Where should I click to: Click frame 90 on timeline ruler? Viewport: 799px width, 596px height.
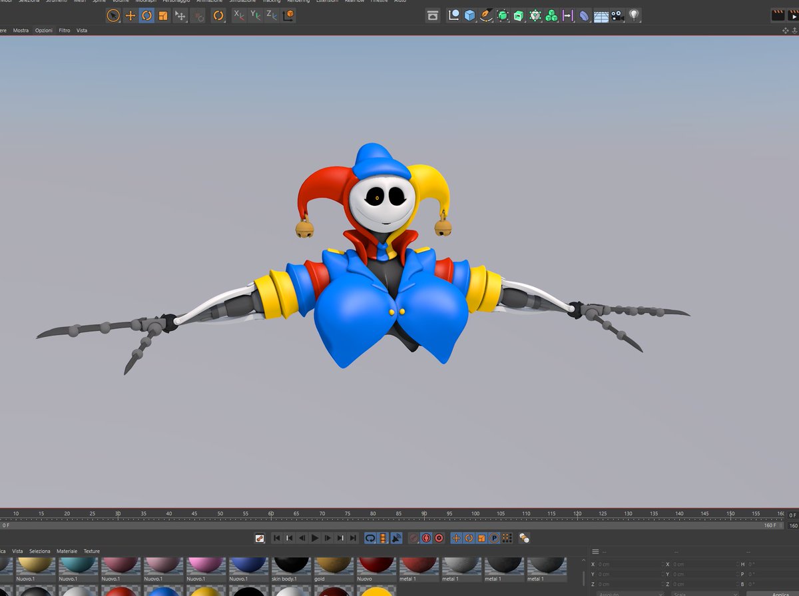[424, 513]
